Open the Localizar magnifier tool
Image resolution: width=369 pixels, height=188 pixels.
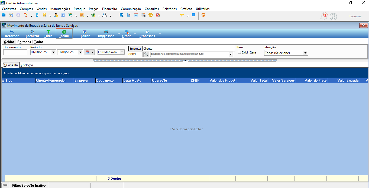point(33,32)
